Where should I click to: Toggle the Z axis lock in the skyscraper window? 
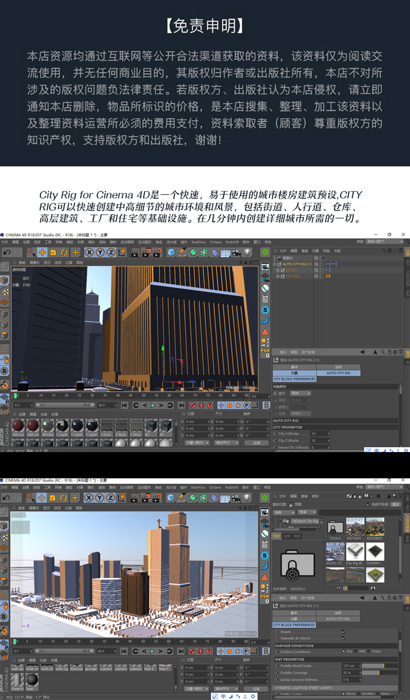[110, 252]
